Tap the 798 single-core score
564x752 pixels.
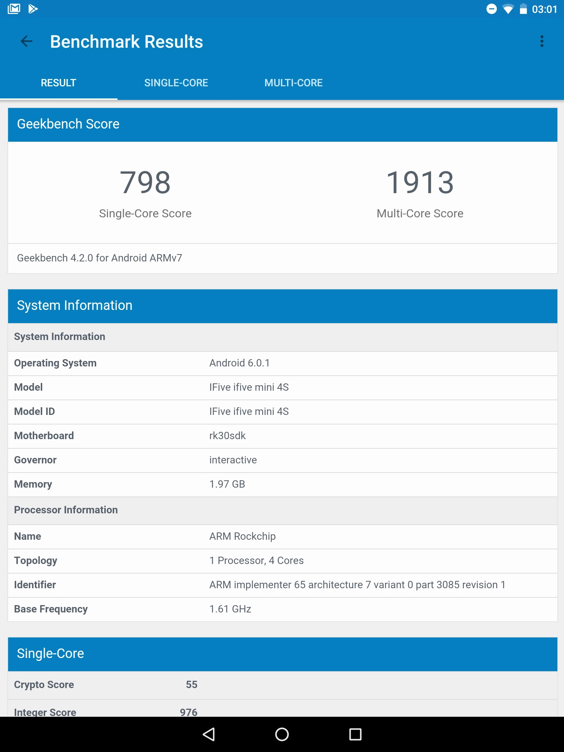click(145, 183)
